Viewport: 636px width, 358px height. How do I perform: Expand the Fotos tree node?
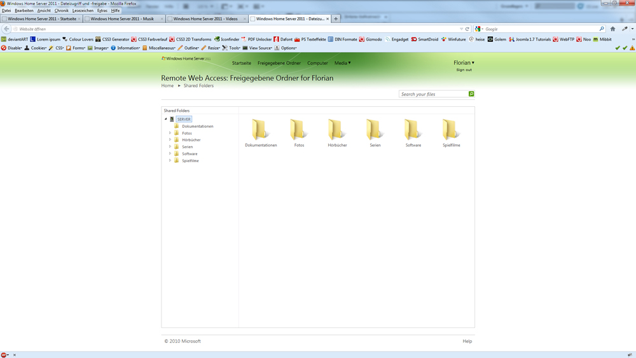pos(170,133)
